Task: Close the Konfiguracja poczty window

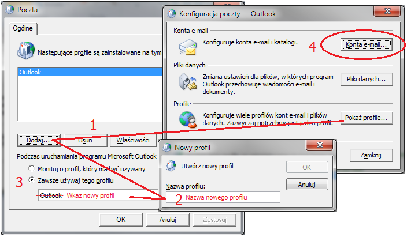Action: pos(387,11)
